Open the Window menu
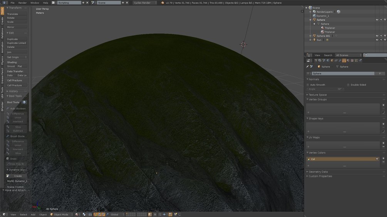The height and width of the screenshot is (217, 387). [35, 3]
